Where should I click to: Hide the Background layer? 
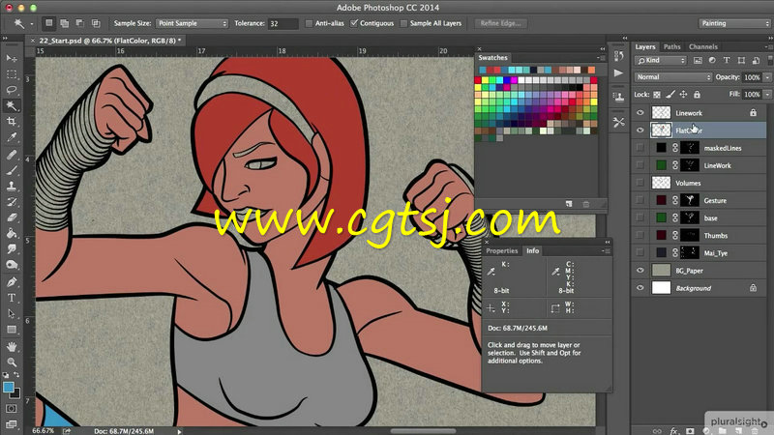(x=640, y=288)
